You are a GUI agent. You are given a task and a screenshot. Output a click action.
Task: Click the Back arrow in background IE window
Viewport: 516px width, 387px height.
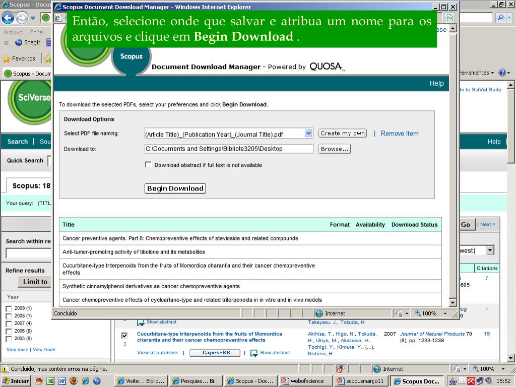tap(8, 18)
